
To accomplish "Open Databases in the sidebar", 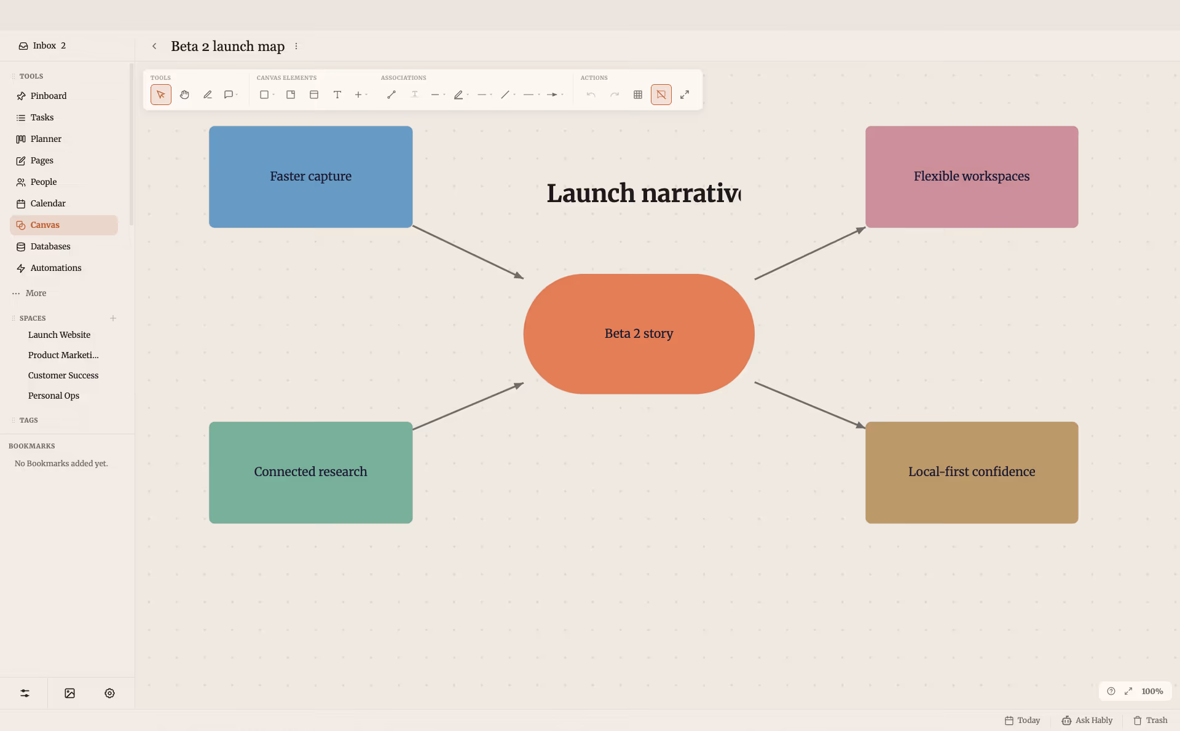I will point(64,246).
